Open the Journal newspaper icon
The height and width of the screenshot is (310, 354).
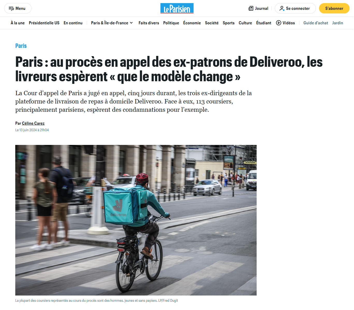(x=251, y=9)
